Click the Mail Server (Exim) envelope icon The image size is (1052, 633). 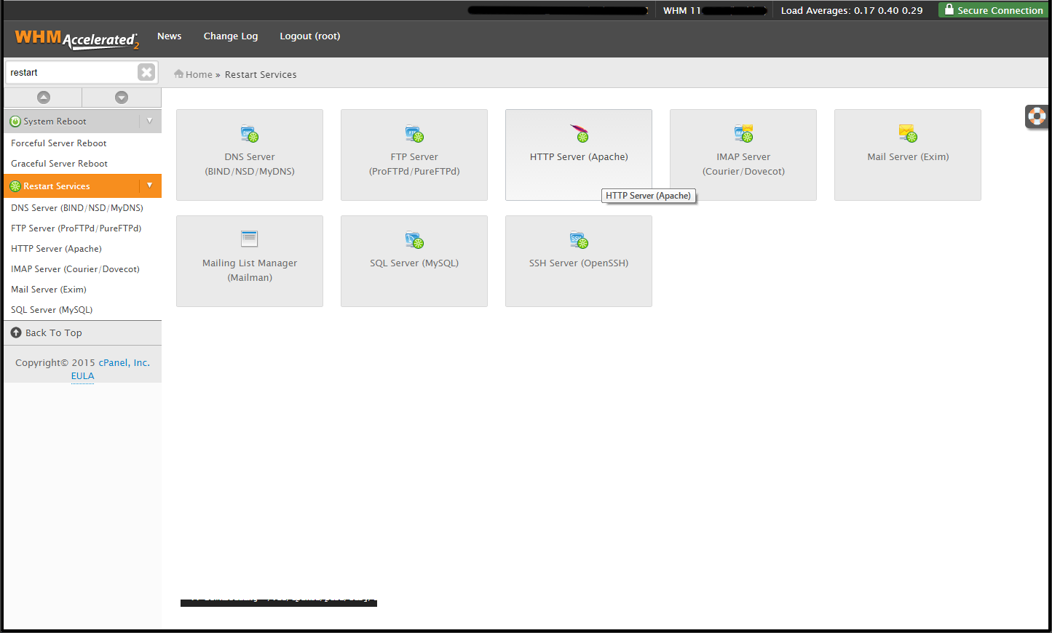[908, 133]
